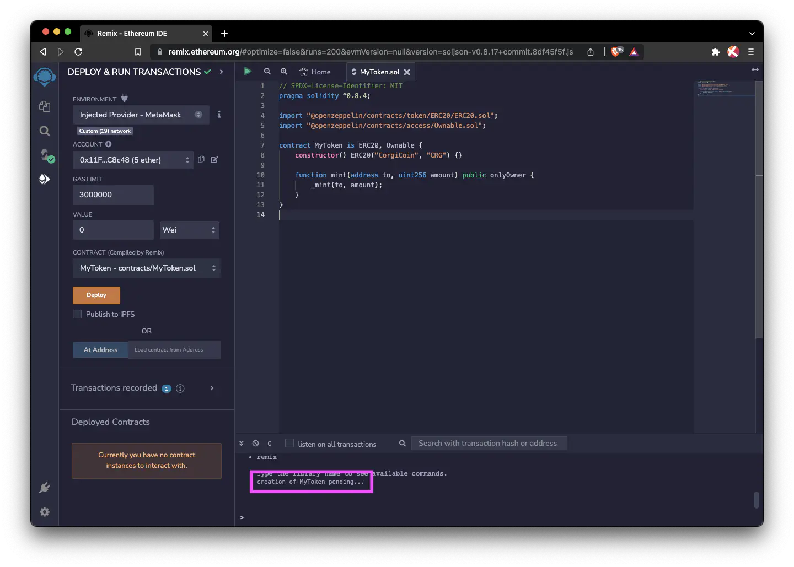
Task: Select the Remix - Ethereum IDE browser tab
Action: coord(146,34)
